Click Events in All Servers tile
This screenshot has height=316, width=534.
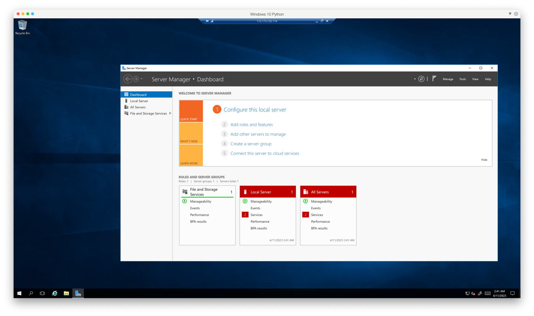(316, 208)
